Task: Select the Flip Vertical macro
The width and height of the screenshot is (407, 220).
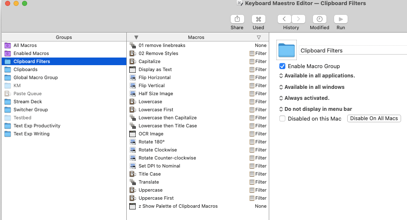Action: [x=198, y=85]
